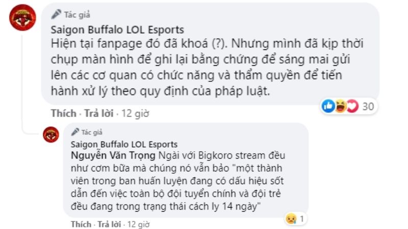408x229 pixels.
Task: Open the Saigon Buffalo avatar on top comment
Action: tap(22, 17)
